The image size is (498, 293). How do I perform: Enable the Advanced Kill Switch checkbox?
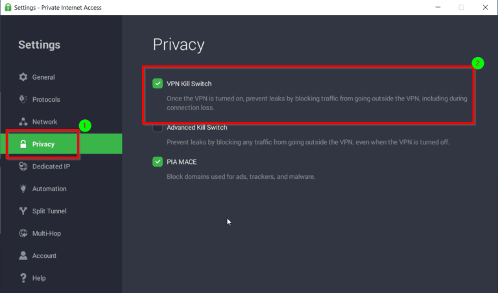[x=158, y=128]
